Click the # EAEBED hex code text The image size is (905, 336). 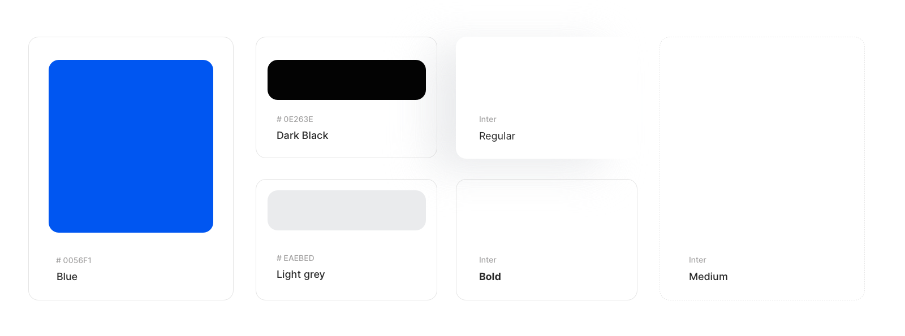tap(295, 258)
